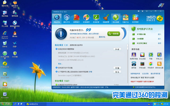Click 更多.. link under software updates
The image size is (170, 106).
(x=60, y=64)
